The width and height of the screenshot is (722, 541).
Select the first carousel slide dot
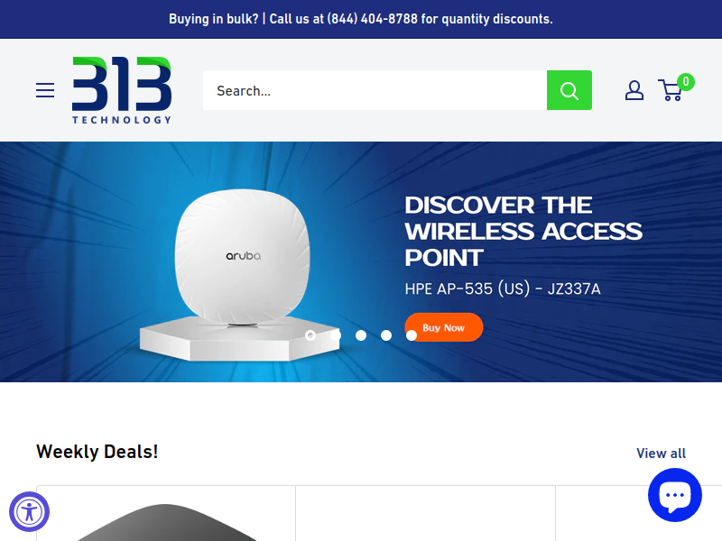coord(310,335)
